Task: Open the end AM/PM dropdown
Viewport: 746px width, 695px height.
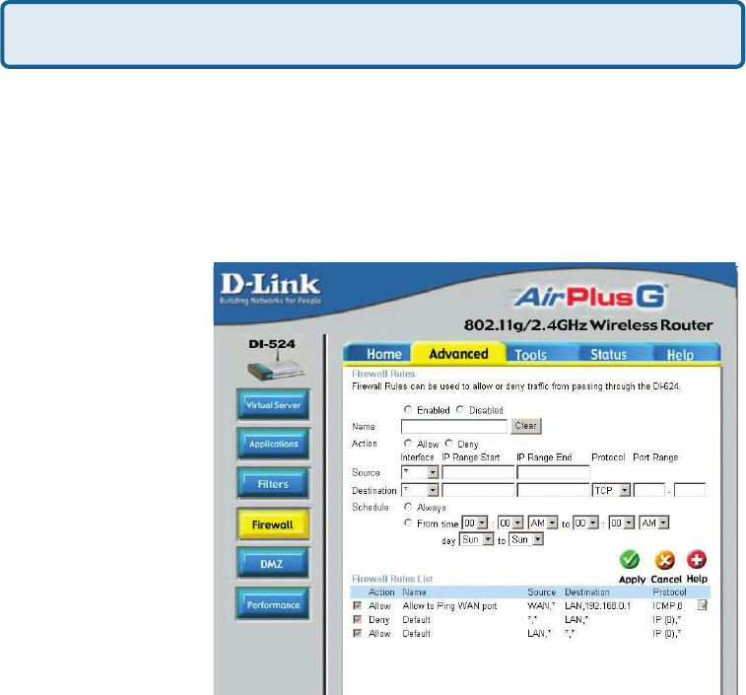Action: pyautogui.click(x=654, y=522)
